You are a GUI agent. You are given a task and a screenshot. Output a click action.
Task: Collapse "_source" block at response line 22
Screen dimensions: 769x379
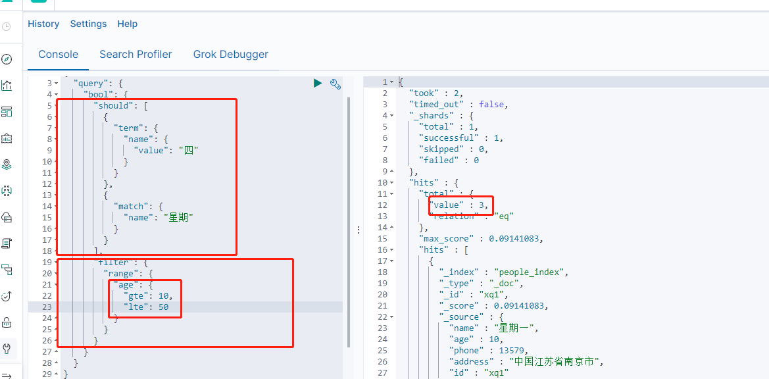391,317
